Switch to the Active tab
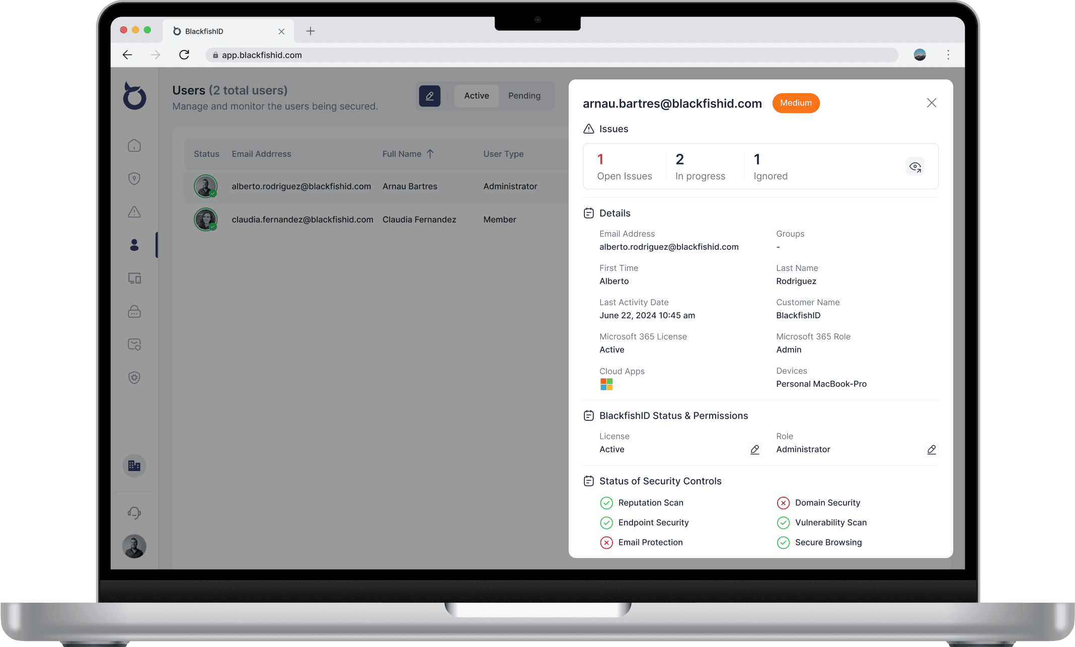1075x647 pixels. pos(477,95)
